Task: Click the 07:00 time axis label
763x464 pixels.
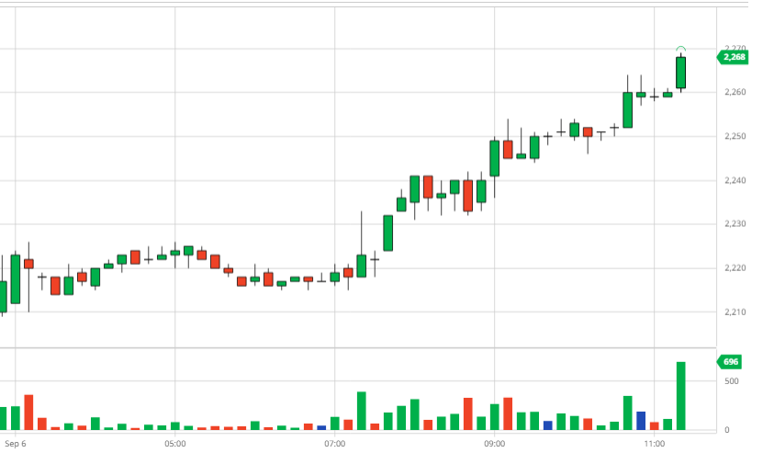Action: click(335, 444)
